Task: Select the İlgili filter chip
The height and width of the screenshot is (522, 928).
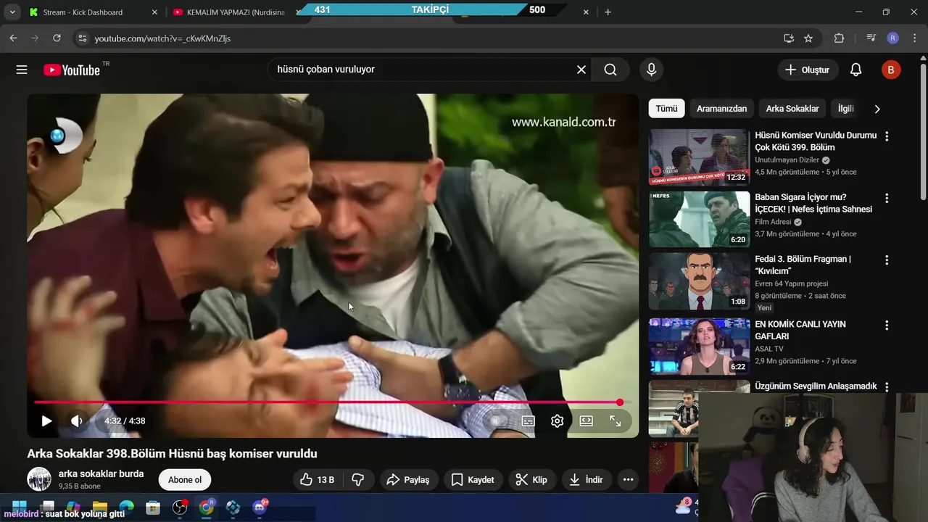Action: pos(846,109)
